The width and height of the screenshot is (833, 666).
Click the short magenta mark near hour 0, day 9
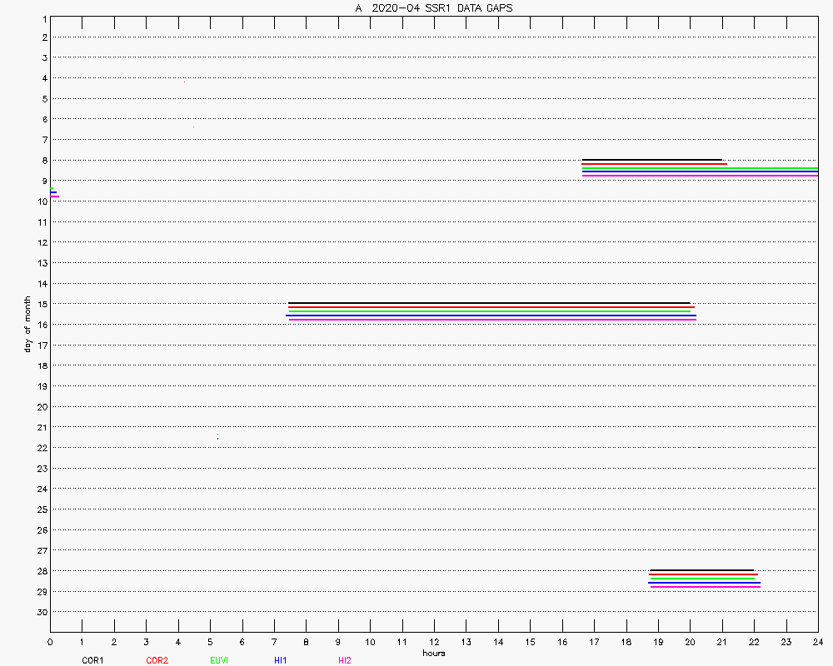point(54,196)
